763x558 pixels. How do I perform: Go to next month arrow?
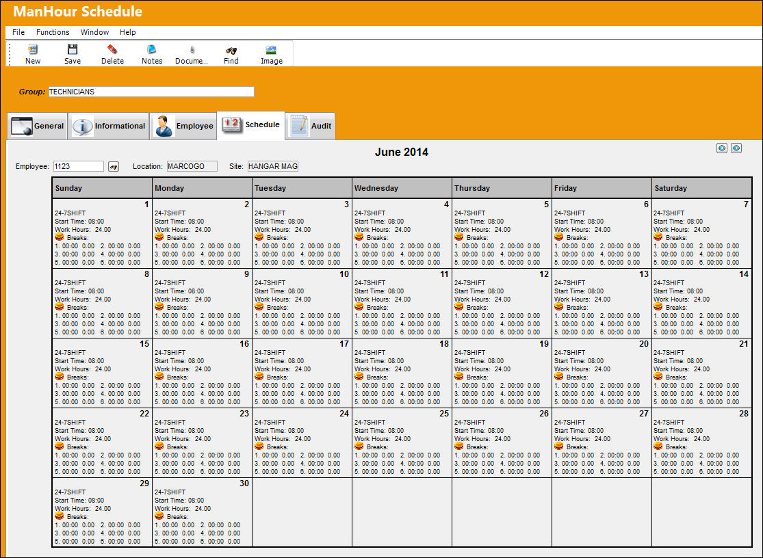click(x=736, y=148)
